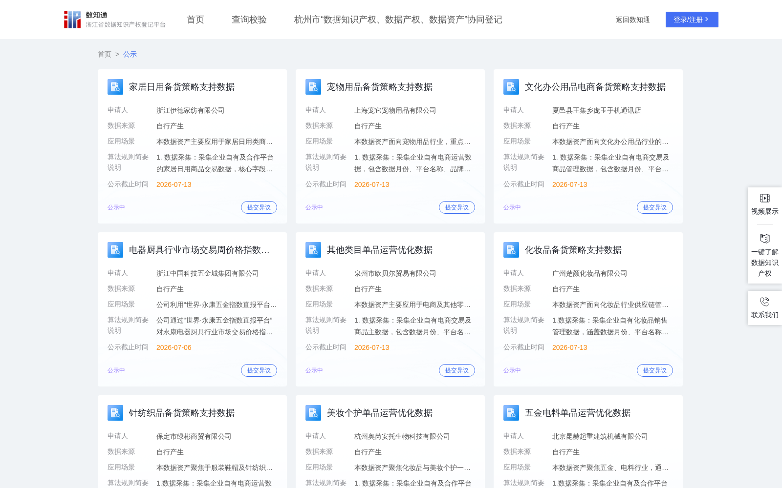Click document icon of 宠物用品备货策略支持数据
Viewport: 782px width, 488px height.
pos(313,87)
